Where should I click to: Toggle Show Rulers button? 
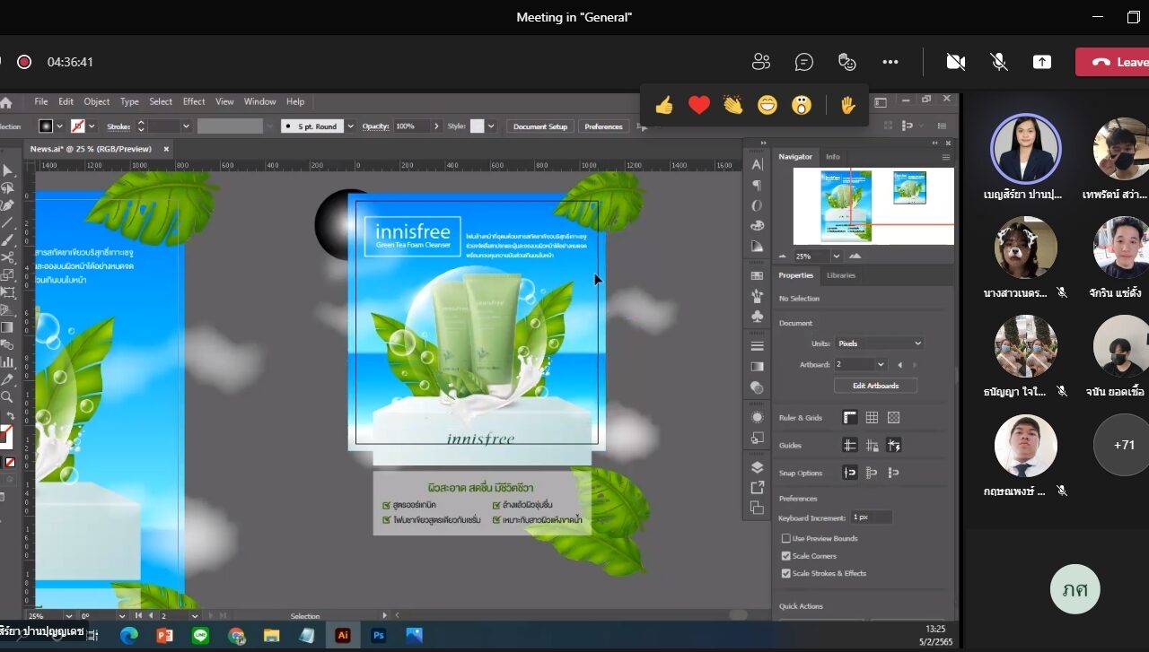[x=850, y=417]
